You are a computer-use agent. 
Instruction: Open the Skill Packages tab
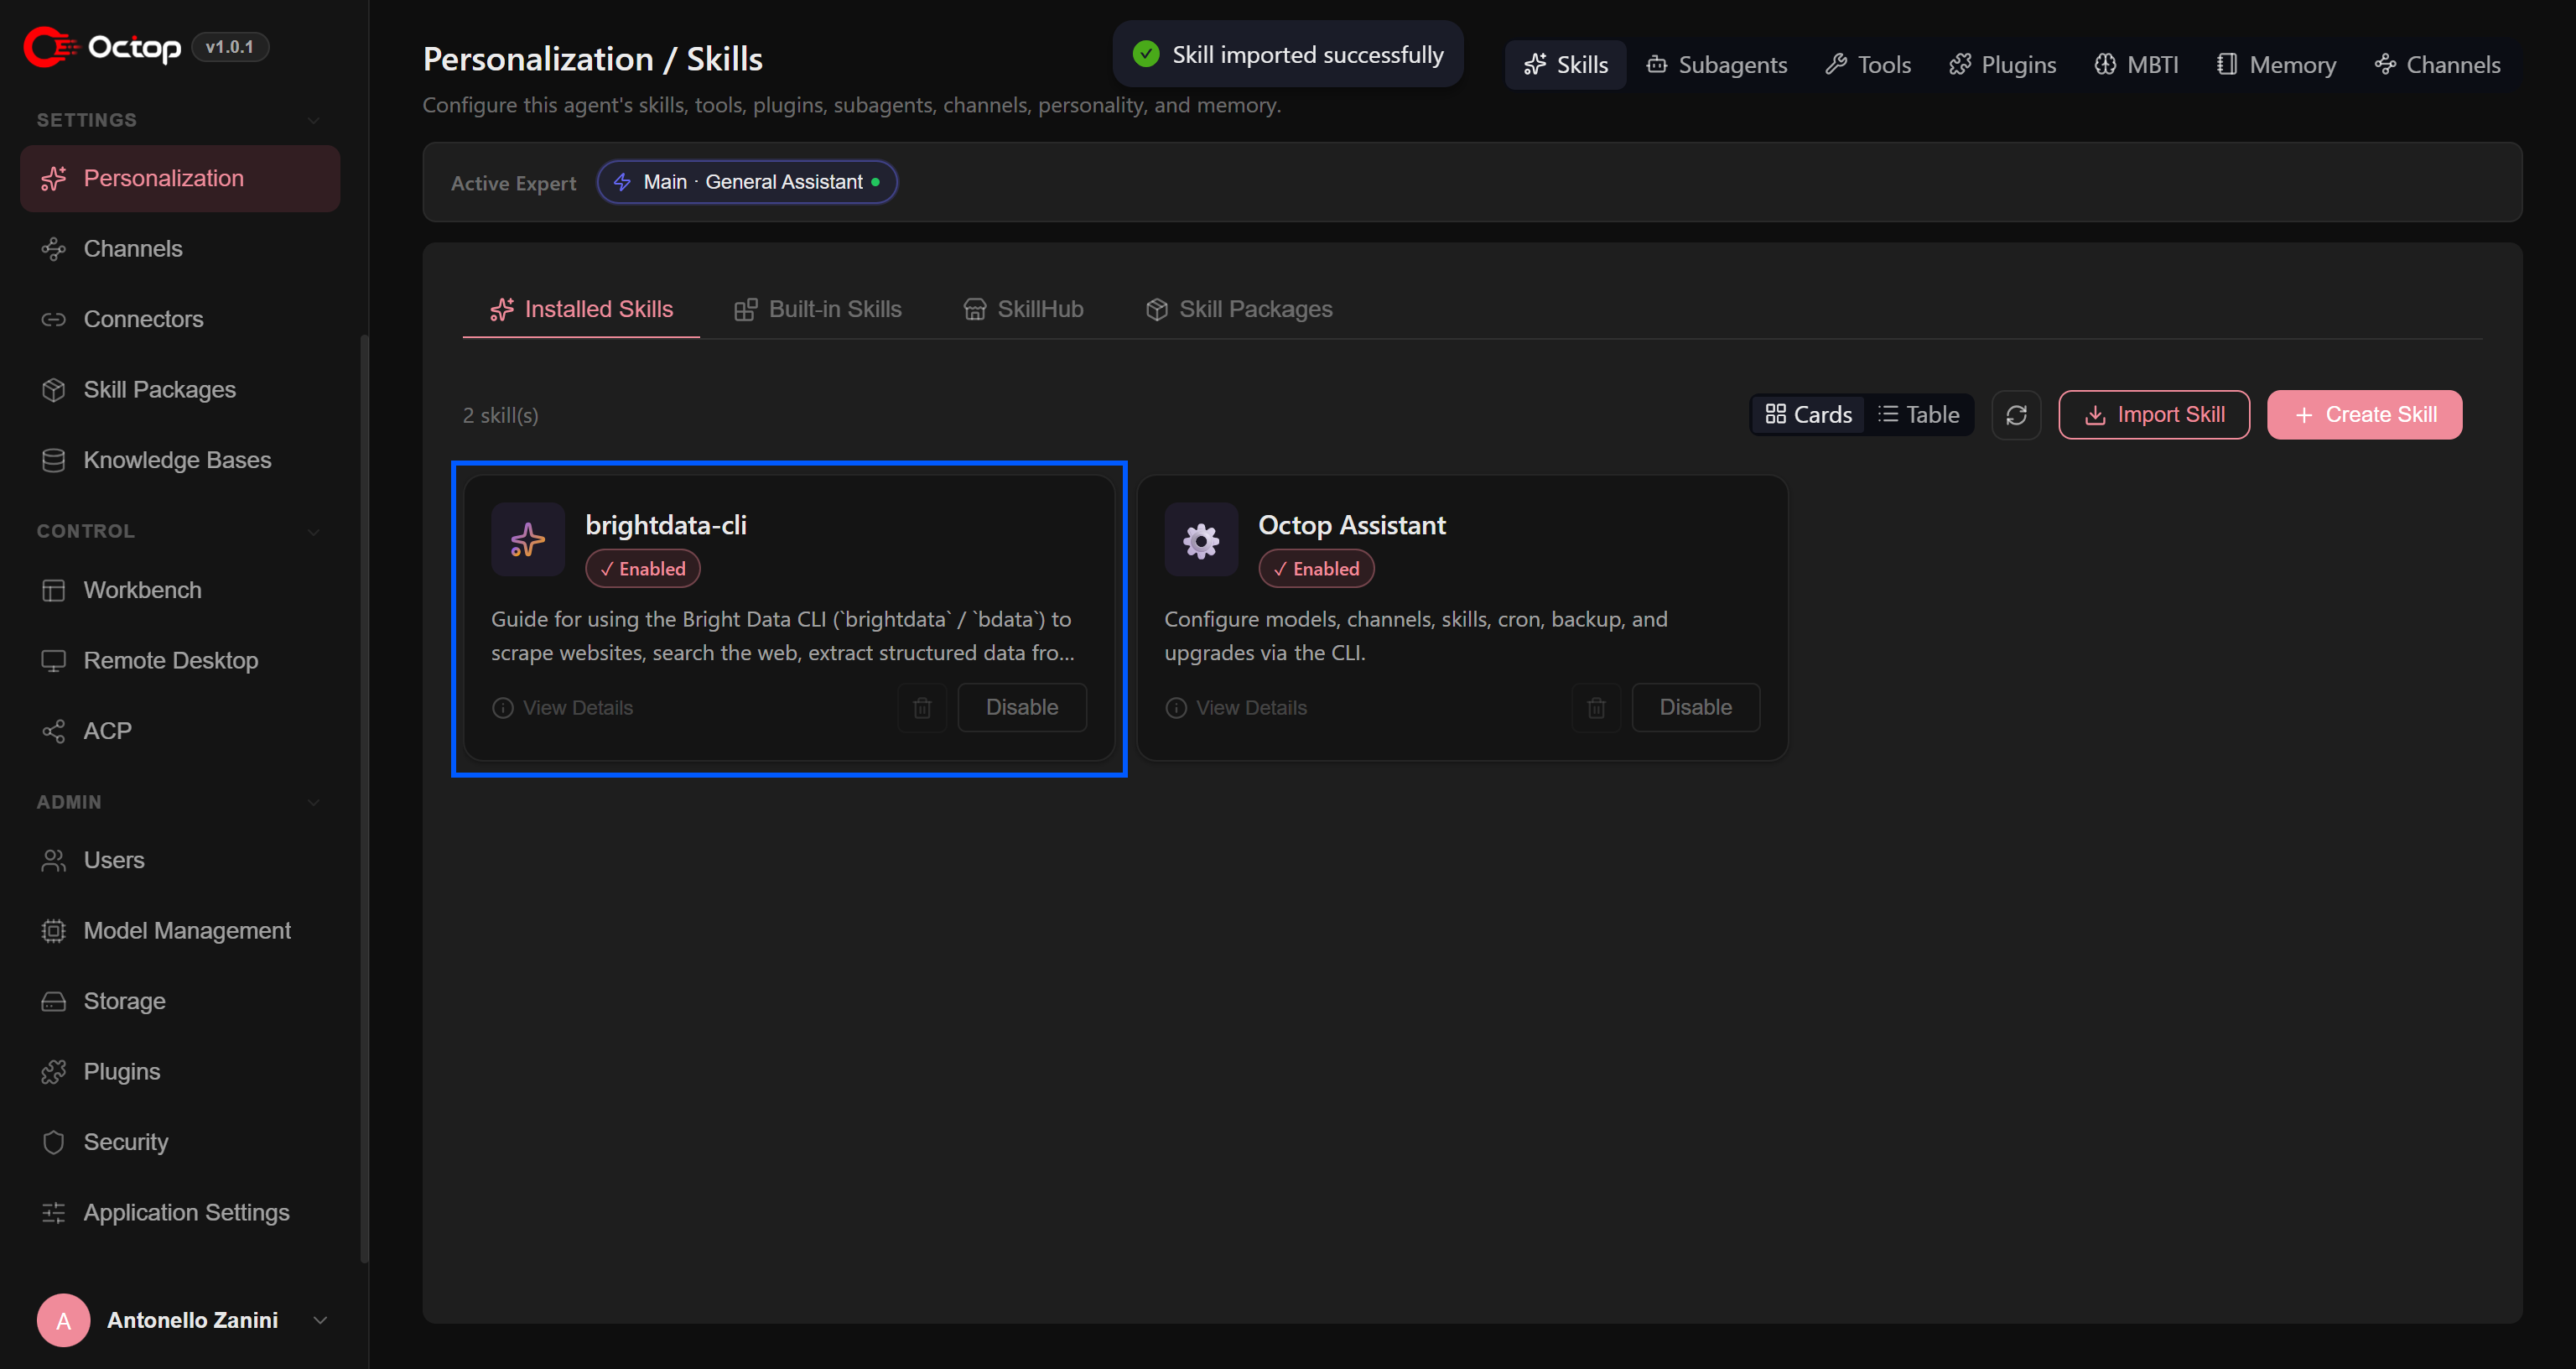1238,310
